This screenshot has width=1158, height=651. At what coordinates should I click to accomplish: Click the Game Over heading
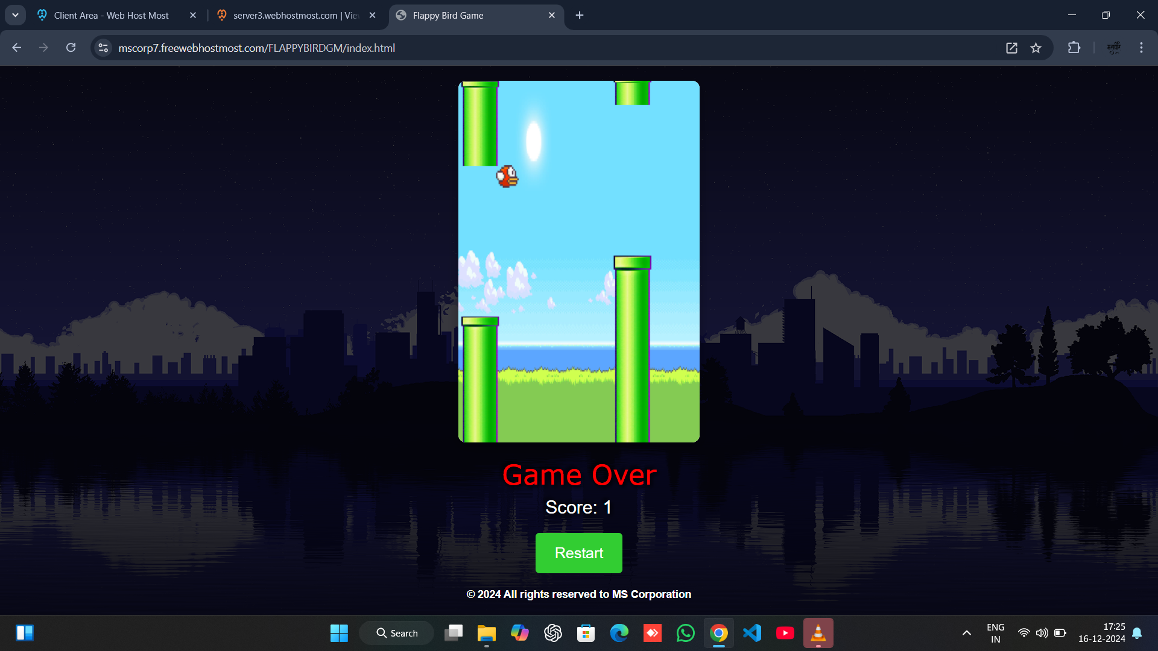(579, 475)
